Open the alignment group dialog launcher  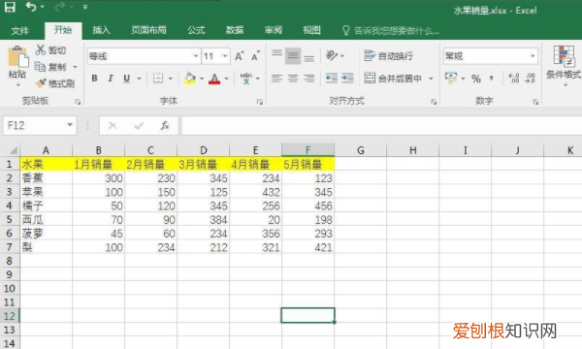434,102
